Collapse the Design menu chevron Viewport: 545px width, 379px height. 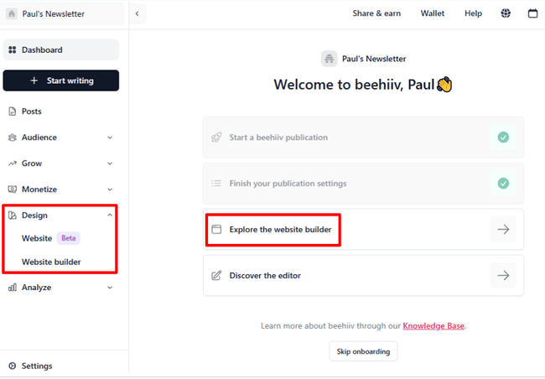(x=110, y=215)
